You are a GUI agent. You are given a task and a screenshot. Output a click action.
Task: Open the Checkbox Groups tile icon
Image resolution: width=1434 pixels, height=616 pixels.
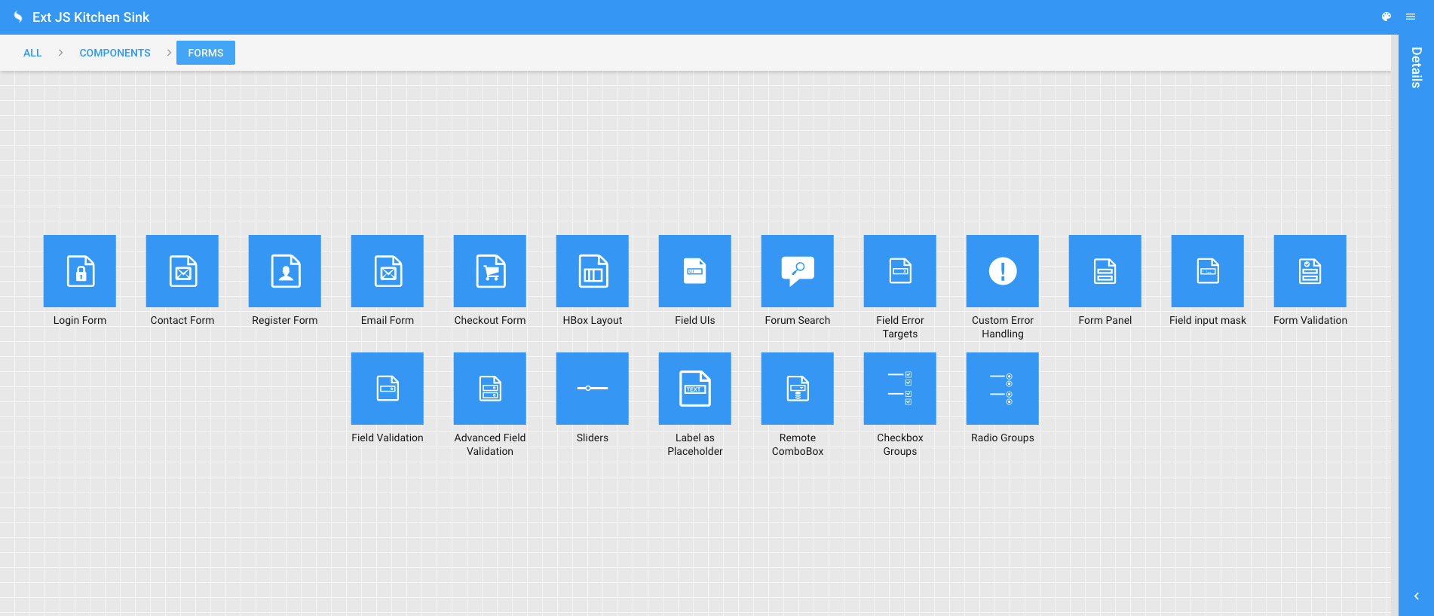tap(900, 389)
